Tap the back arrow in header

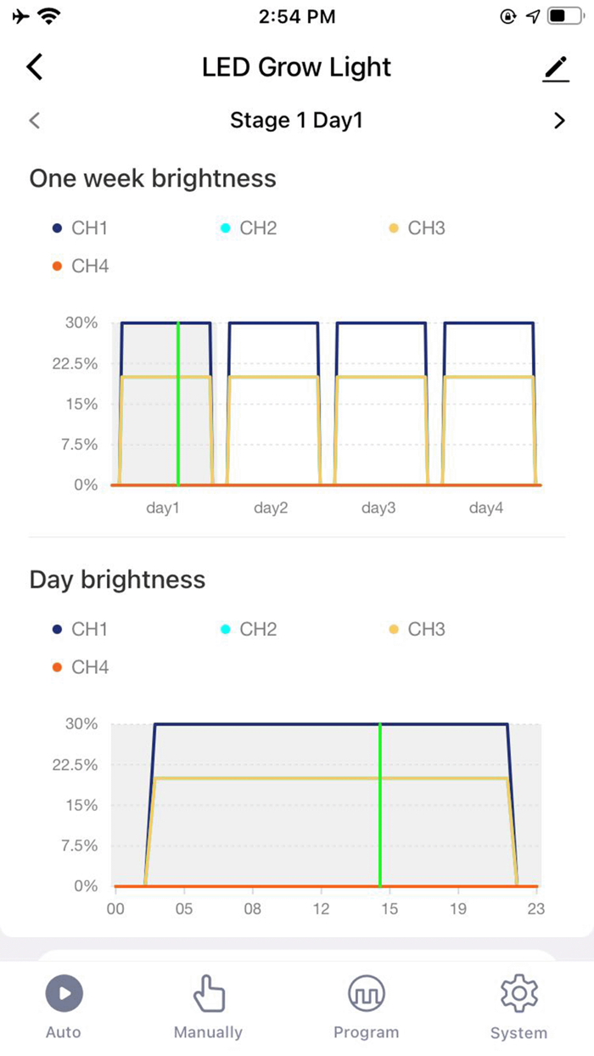click(x=35, y=67)
